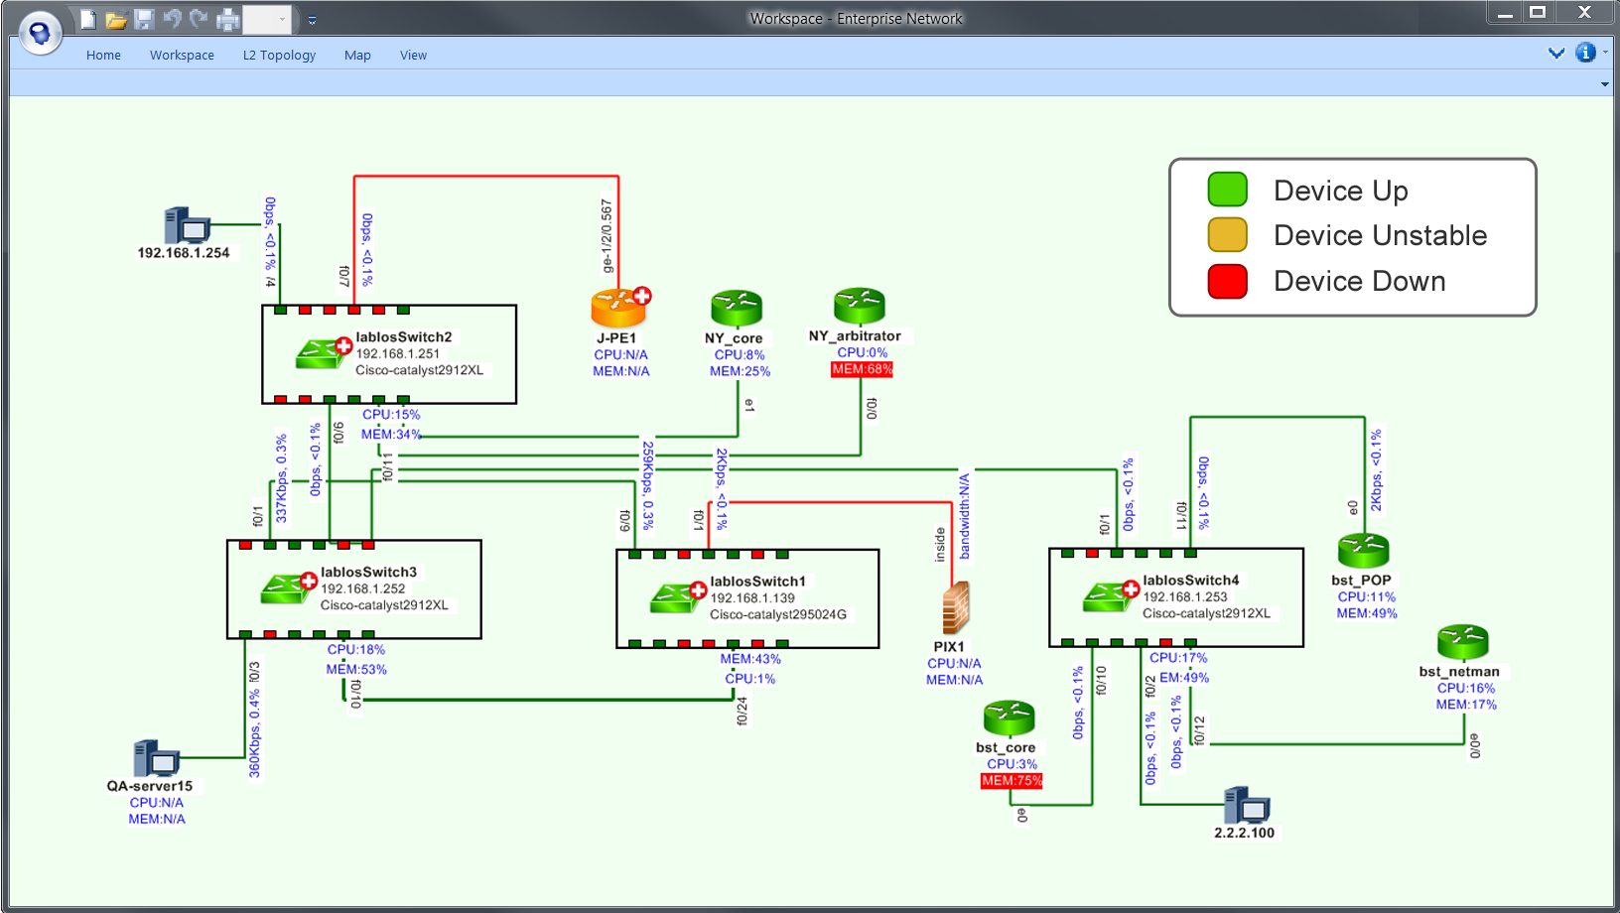The height and width of the screenshot is (913, 1620).
Task: Select the lablosSwitch2 switch icon
Action: click(324, 351)
